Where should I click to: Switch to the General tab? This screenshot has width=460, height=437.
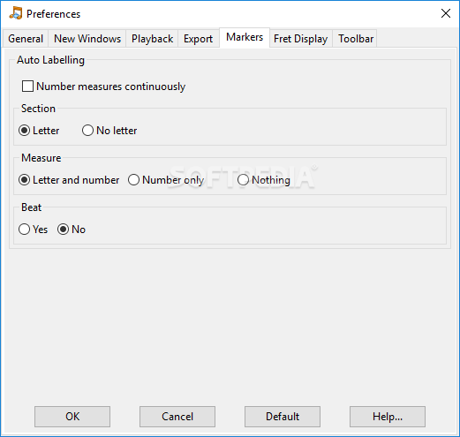pos(26,39)
